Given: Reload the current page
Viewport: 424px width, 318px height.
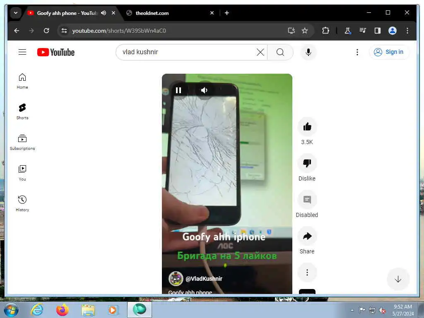Looking at the screenshot, I should click(x=46, y=31).
